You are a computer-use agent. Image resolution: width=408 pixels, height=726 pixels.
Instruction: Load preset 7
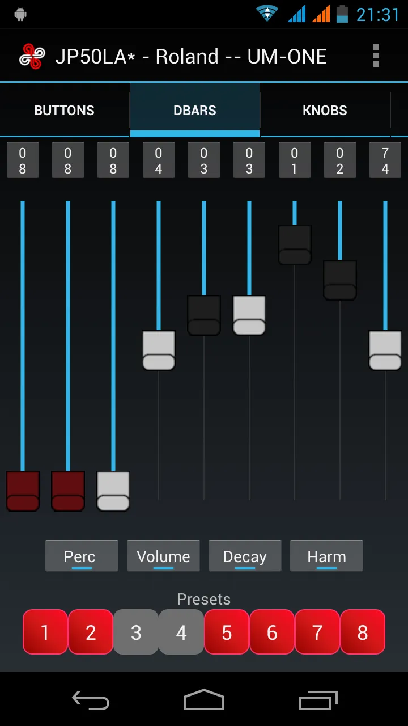click(x=317, y=632)
